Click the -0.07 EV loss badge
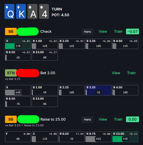 (x=133, y=31)
